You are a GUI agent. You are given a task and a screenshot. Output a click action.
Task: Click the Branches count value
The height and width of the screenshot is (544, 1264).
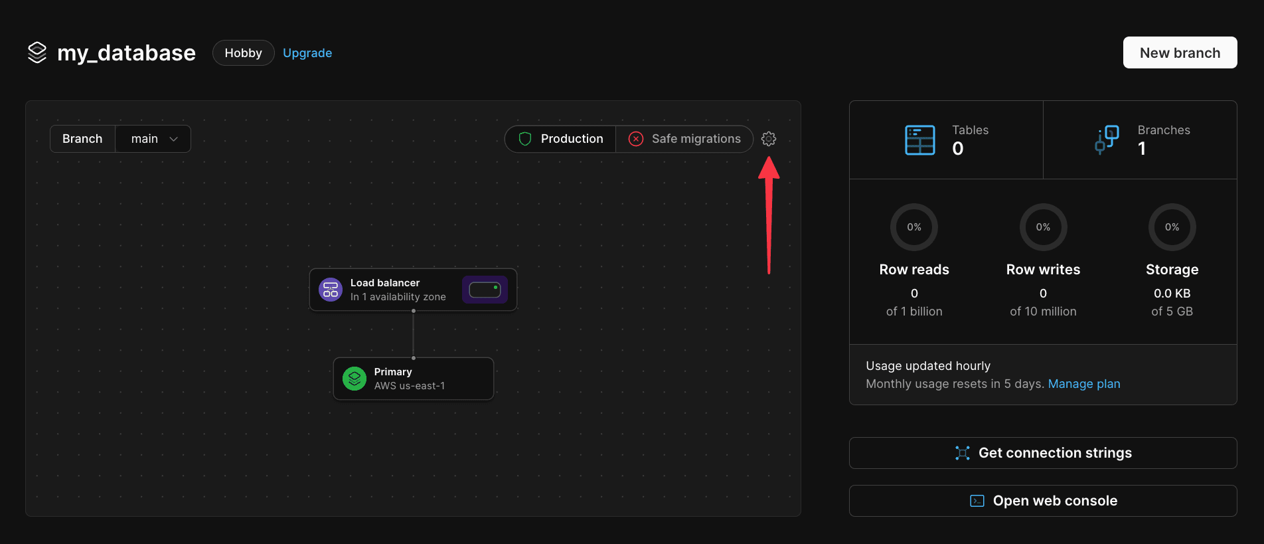click(1142, 149)
